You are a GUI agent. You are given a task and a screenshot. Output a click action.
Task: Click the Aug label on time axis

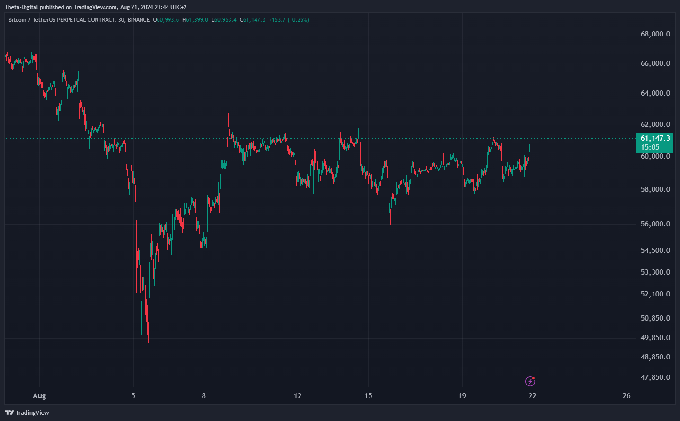39,396
